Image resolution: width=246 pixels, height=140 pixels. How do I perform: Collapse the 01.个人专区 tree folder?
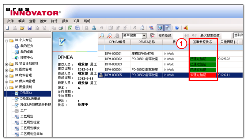point(7,41)
